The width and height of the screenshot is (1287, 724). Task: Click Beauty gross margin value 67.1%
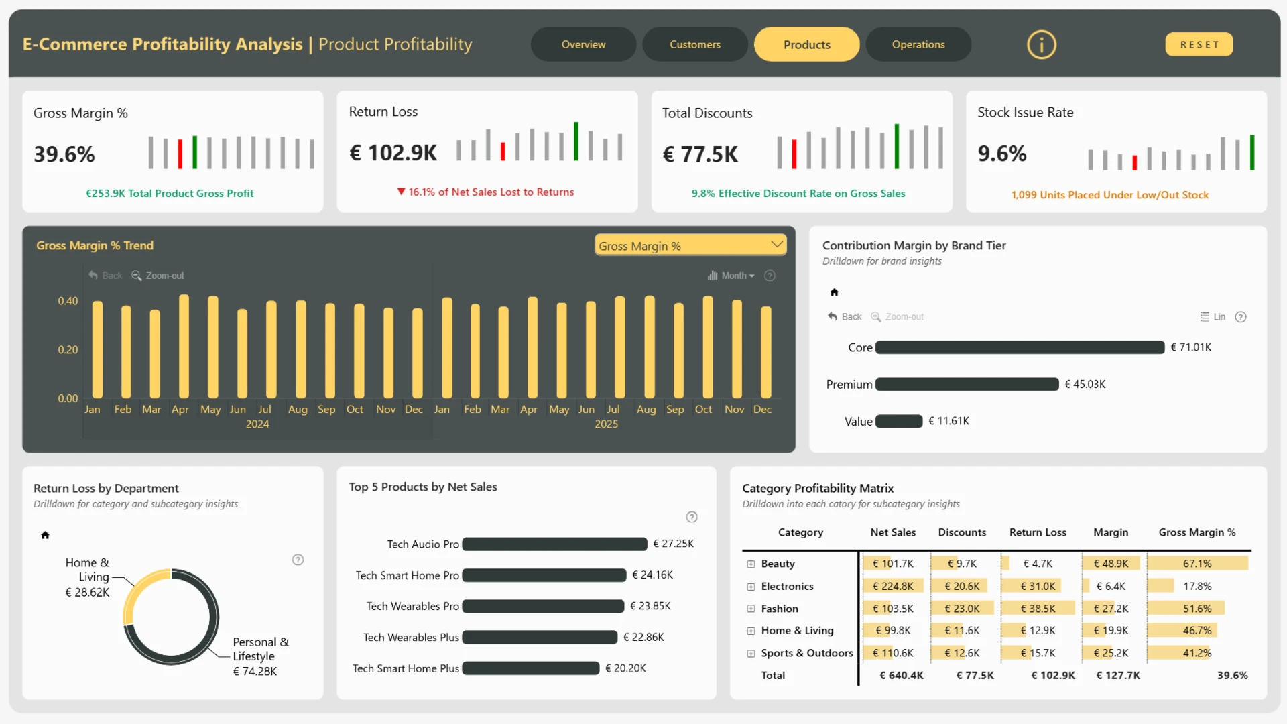(1197, 564)
